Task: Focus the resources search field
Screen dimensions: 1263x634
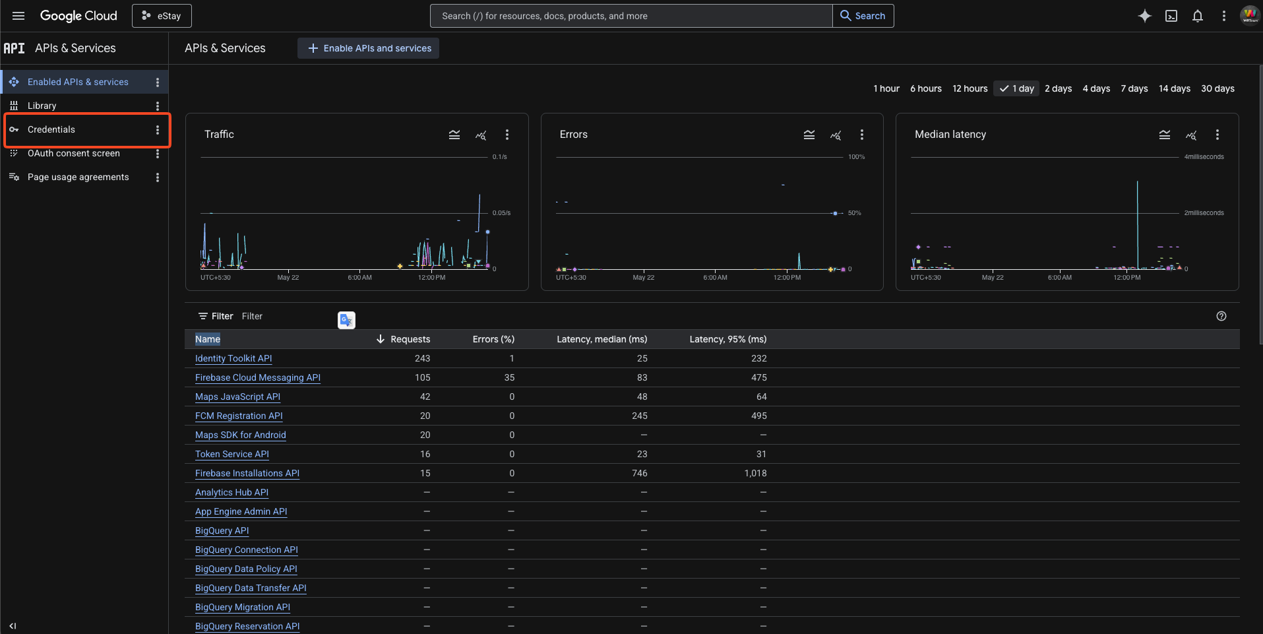Action: 631,16
